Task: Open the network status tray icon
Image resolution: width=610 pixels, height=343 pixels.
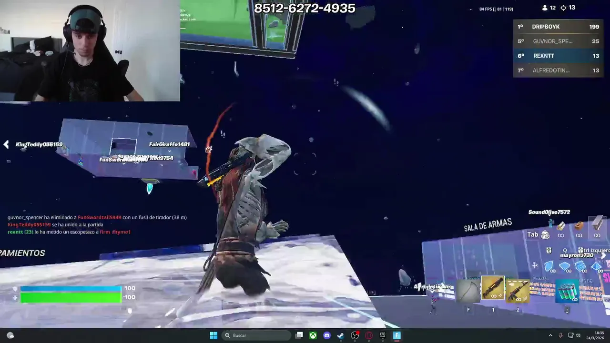Action: pyautogui.click(x=570, y=335)
